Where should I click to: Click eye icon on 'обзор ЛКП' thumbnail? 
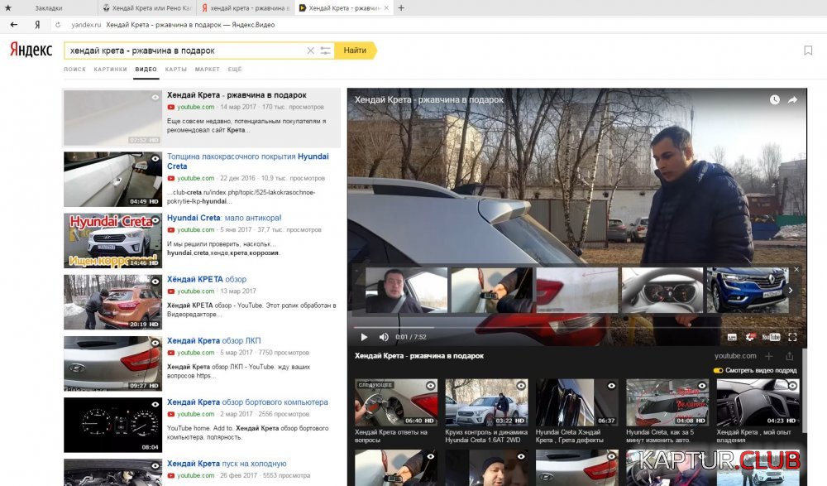(x=155, y=343)
